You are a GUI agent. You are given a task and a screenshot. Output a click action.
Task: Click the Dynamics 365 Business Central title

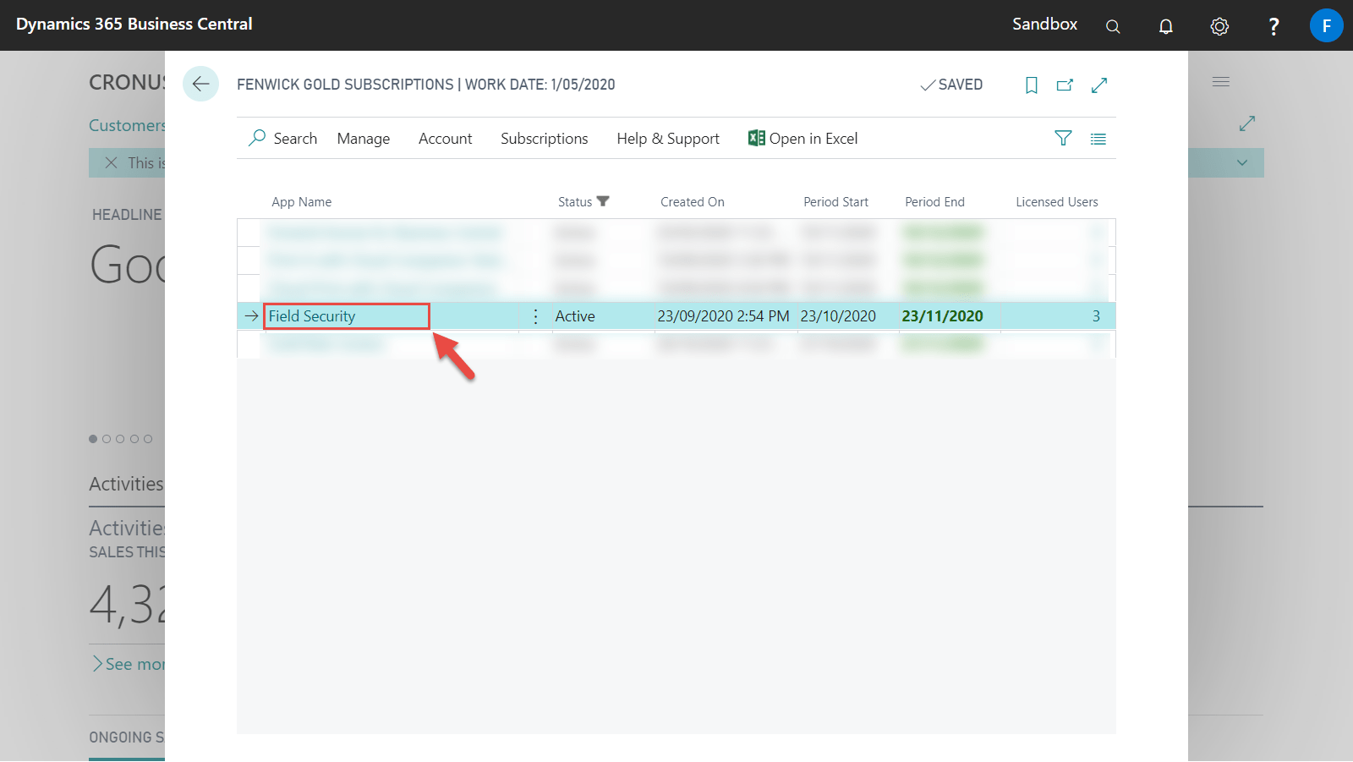point(134,25)
